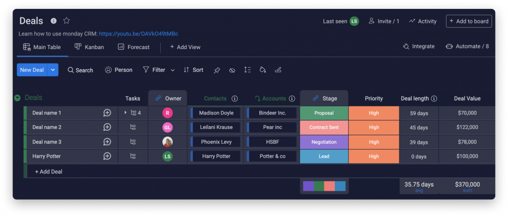This screenshot has width=508, height=216.
Task: Open the Negotiation stage cell
Action: 324,142
